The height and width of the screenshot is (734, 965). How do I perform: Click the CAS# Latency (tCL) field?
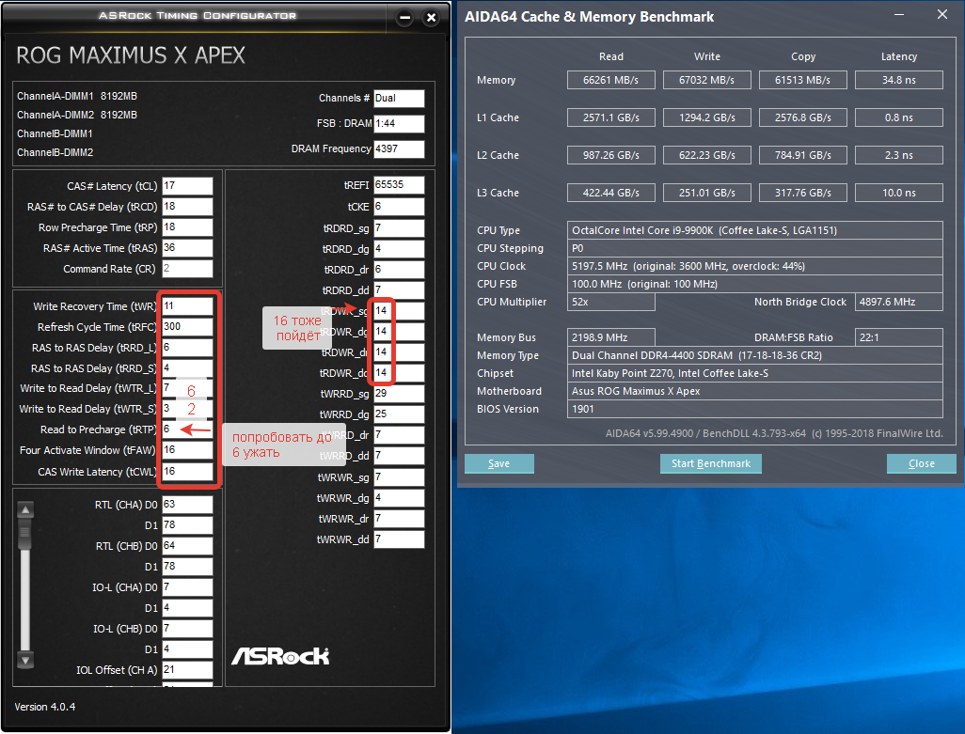(188, 186)
